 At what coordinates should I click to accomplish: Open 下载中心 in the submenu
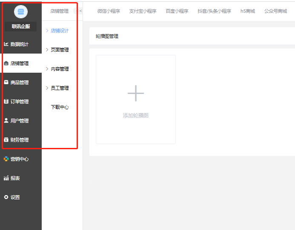60,107
